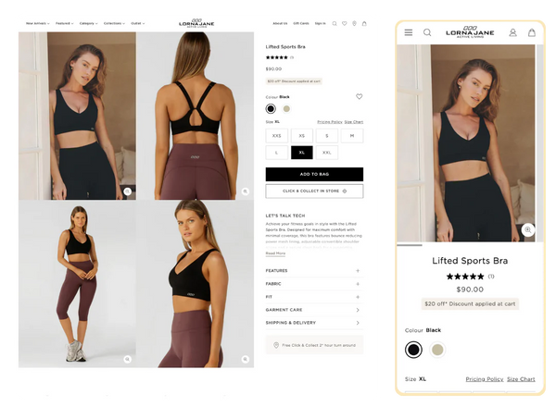Open the mobile shopping bag icon
This screenshot has height=419, width=556.
532,32
